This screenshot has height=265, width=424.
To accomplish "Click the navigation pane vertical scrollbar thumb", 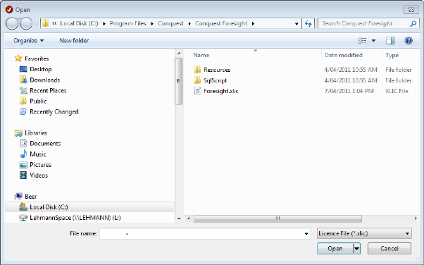I will pyautogui.click(x=178, y=81).
